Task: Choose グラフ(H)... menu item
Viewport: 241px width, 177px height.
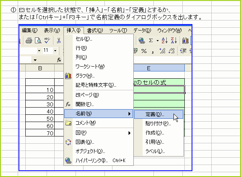Action: (98, 76)
